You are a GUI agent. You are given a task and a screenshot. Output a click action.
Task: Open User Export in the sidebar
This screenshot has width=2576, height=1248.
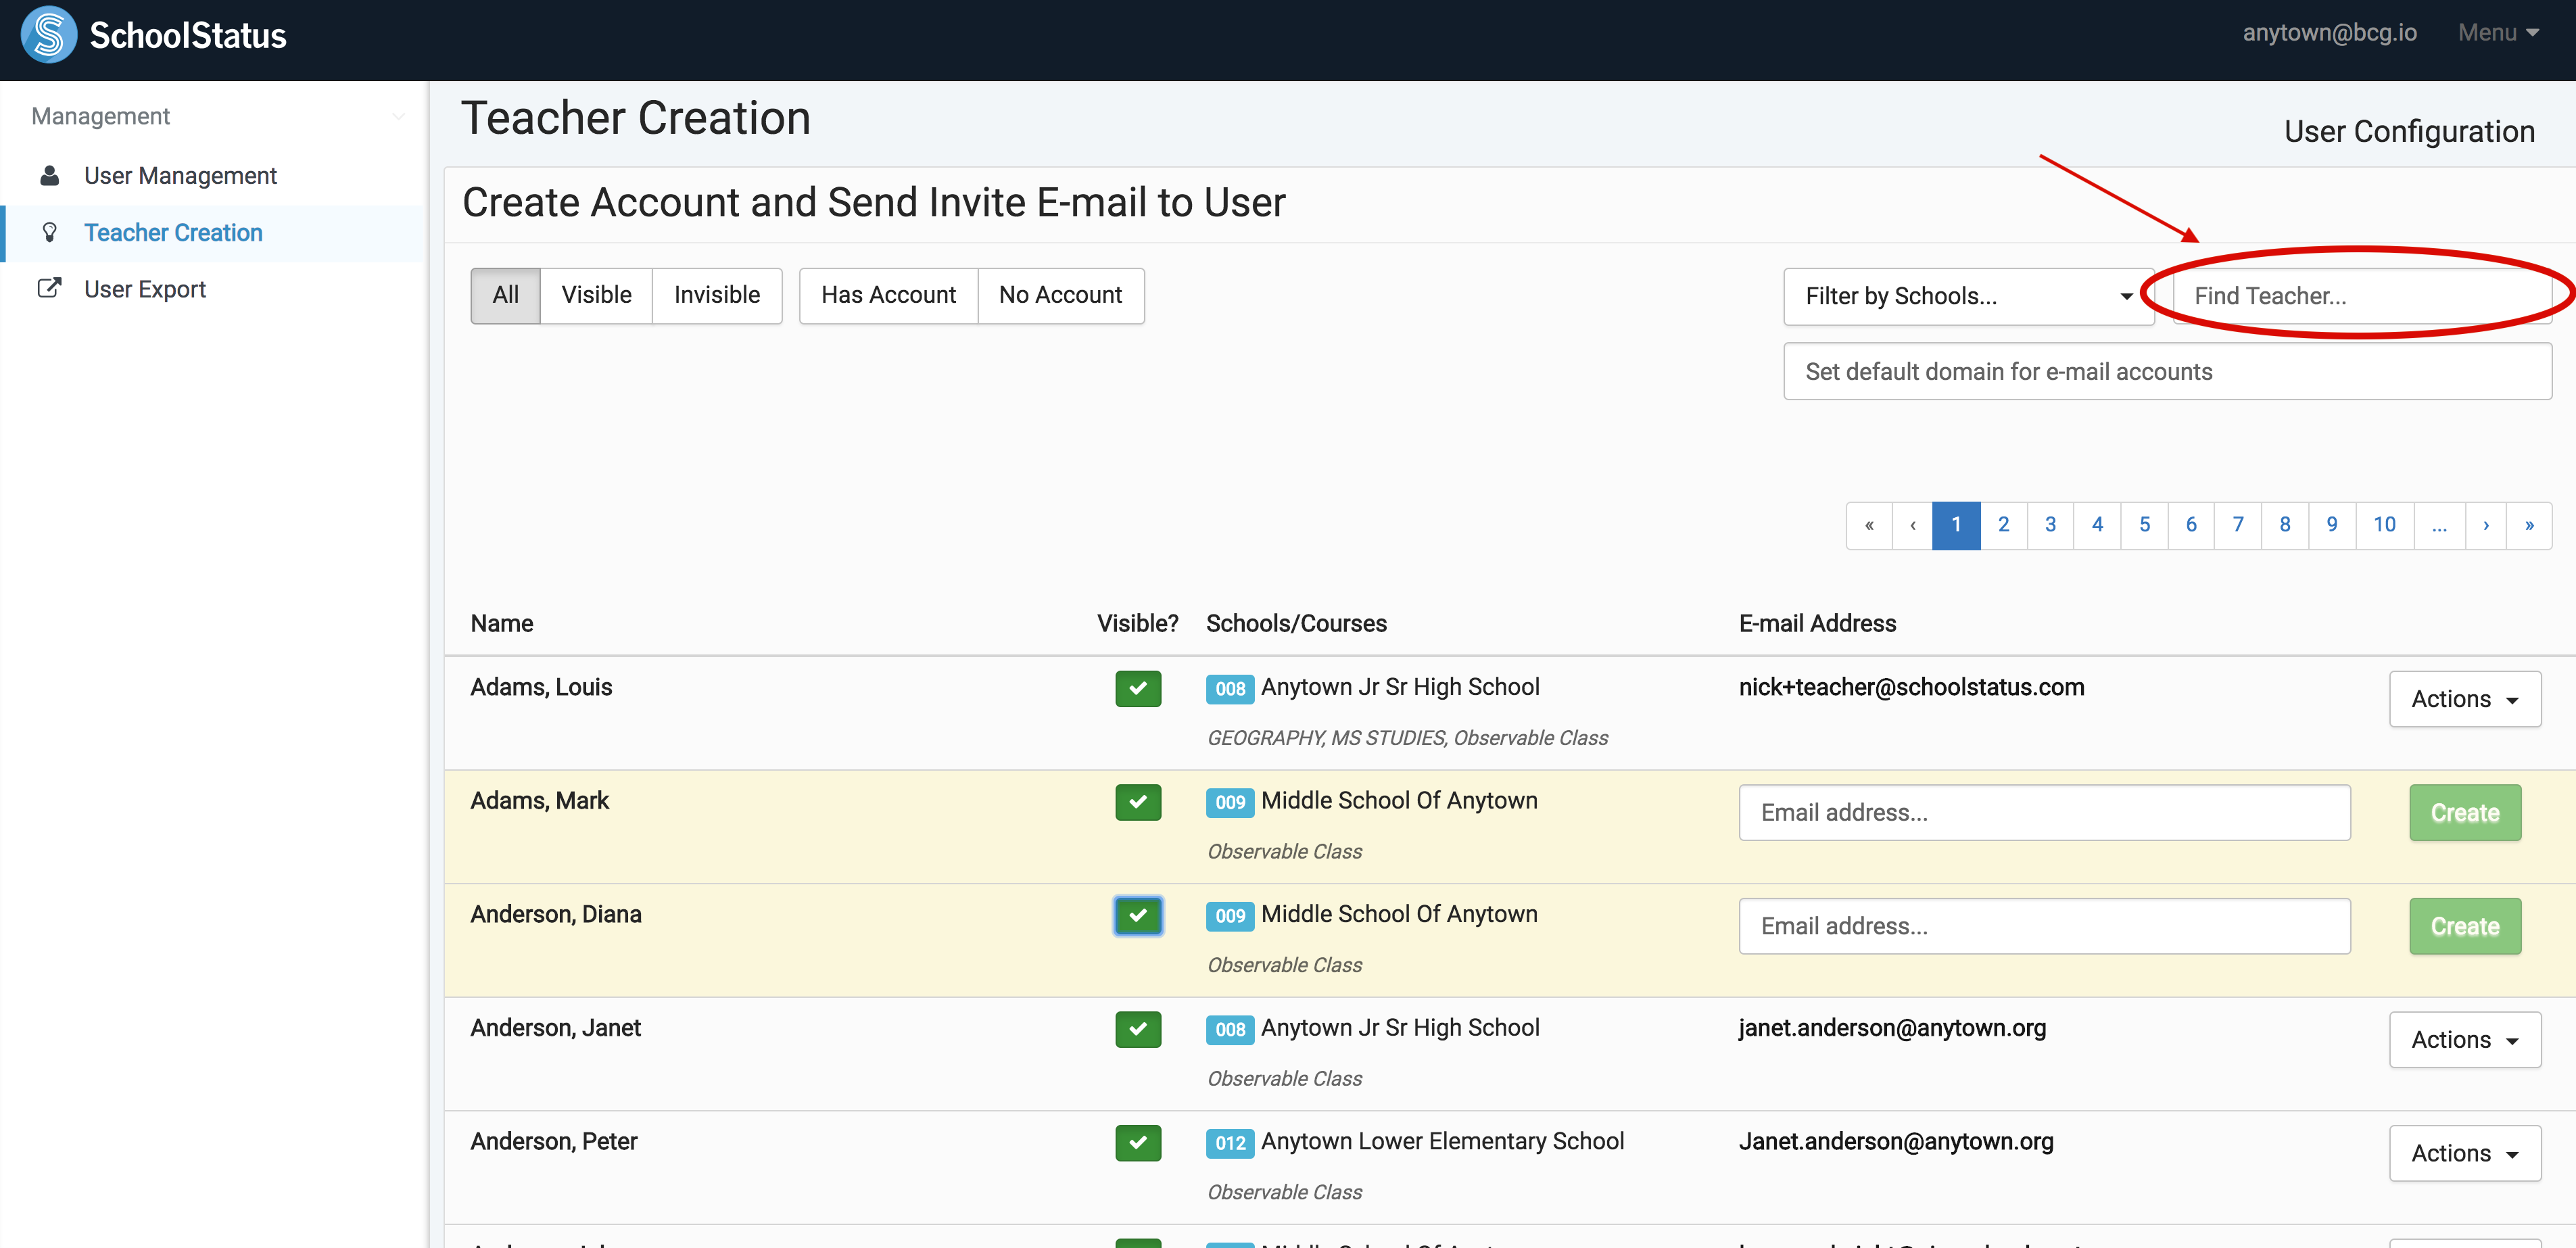coord(213,289)
